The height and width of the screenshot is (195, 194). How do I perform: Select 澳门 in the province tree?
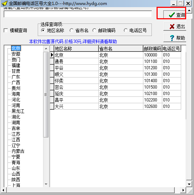tap(16, 60)
